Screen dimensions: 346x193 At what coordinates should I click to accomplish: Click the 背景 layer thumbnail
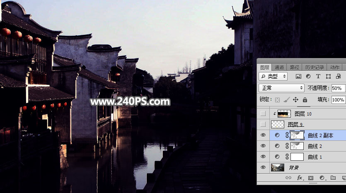[278, 167]
